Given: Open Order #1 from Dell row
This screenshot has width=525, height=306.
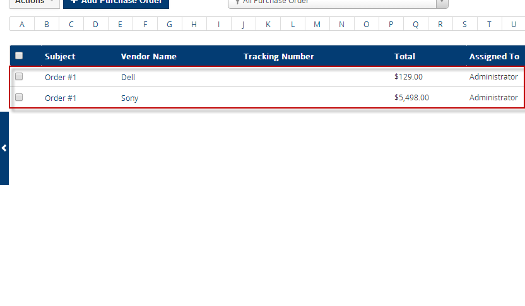Looking at the screenshot, I should click(61, 78).
